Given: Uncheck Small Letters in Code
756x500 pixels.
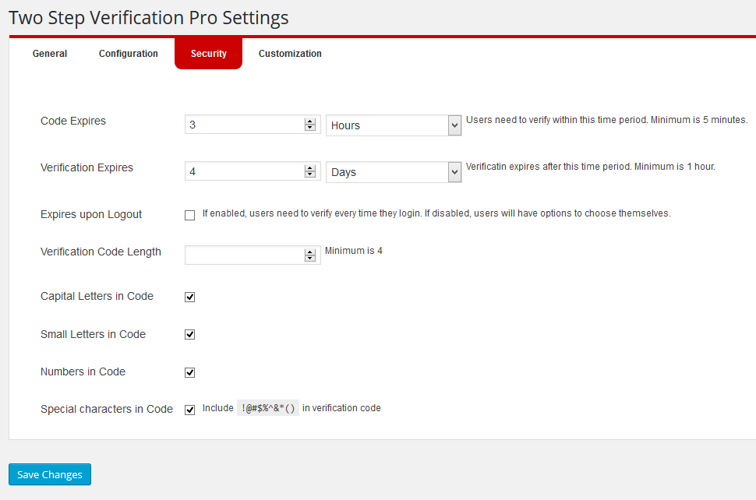Looking at the screenshot, I should pyautogui.click(x=190, y=335).
